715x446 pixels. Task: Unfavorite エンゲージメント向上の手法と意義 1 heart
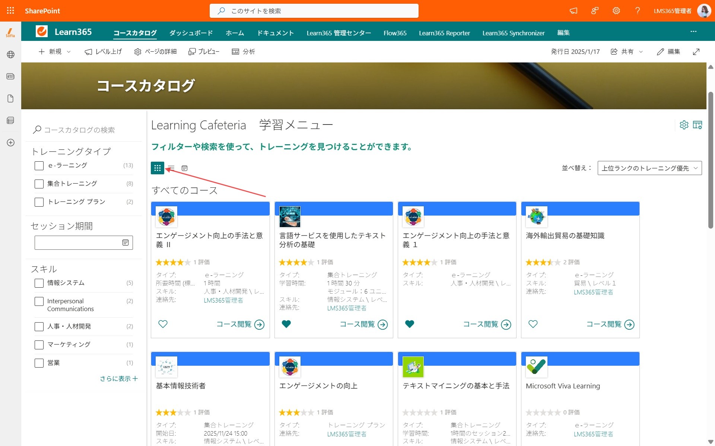[x=410, y=324]
